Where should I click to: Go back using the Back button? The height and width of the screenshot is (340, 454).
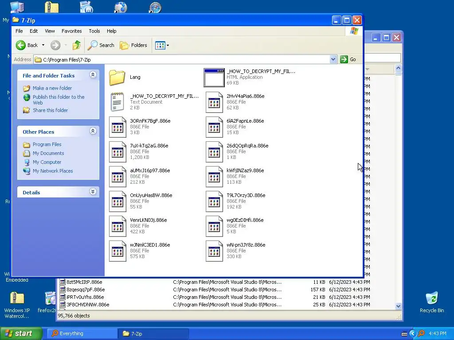coord(27,45)
